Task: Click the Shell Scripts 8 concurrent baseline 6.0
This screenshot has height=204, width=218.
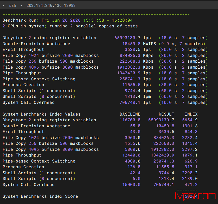Action: [136, 179]
